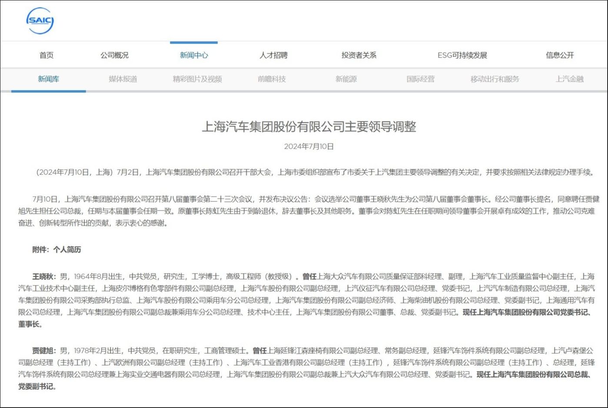The image size is (608, 408).
Task: Open the 移动出行和服务 tab
Action: pos(495,79)
